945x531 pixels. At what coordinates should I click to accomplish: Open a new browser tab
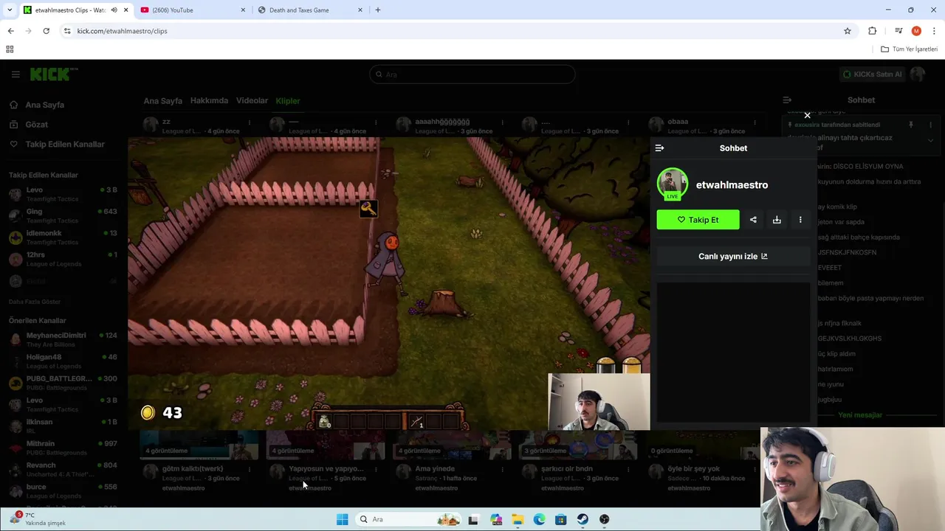[378, 10]
